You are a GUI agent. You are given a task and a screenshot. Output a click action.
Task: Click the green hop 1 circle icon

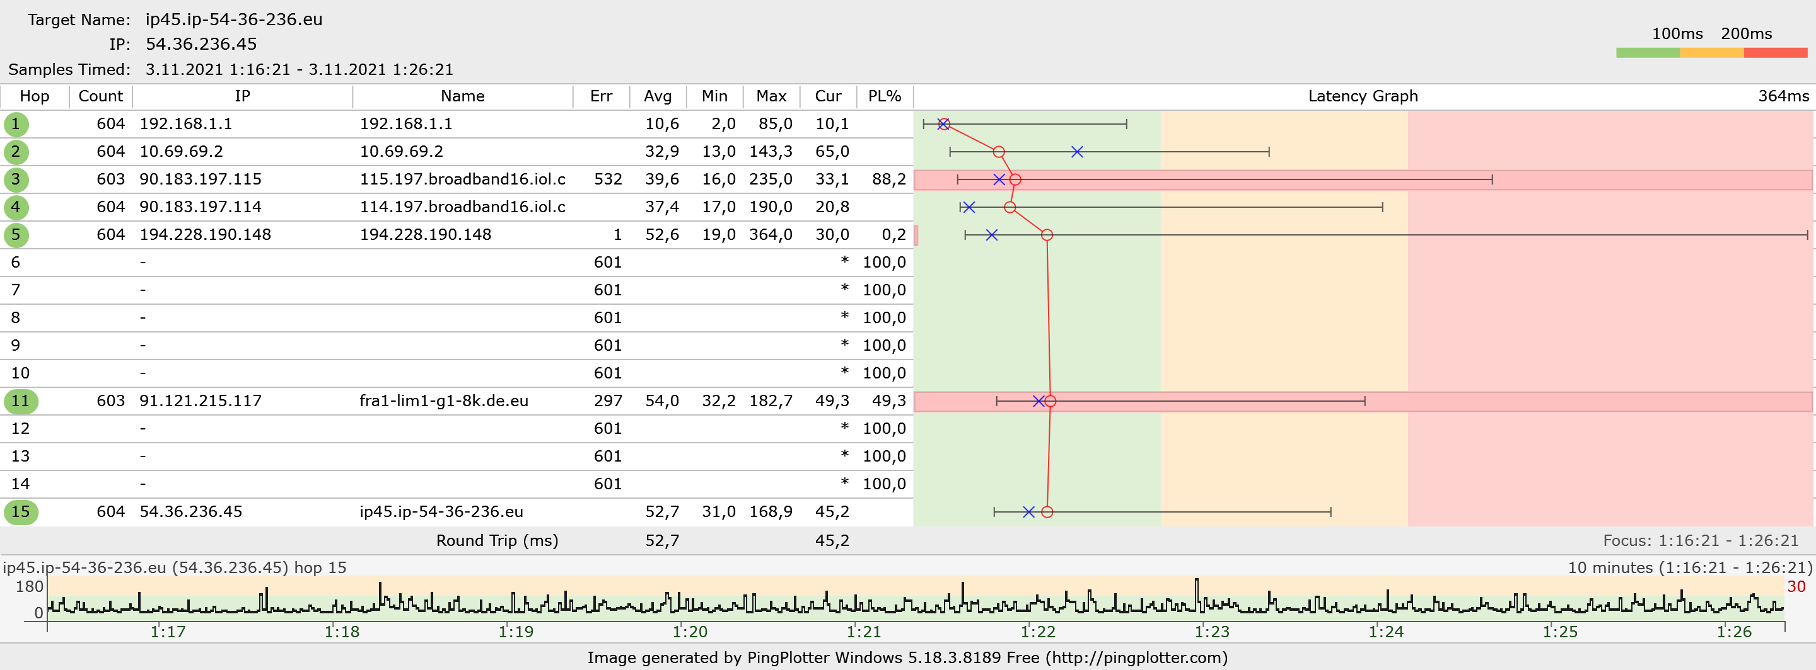pyautogui.click(x=16, y=125)
